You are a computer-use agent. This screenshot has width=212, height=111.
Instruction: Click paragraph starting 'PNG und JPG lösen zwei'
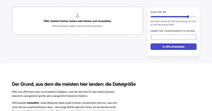(x=63, y=94)
